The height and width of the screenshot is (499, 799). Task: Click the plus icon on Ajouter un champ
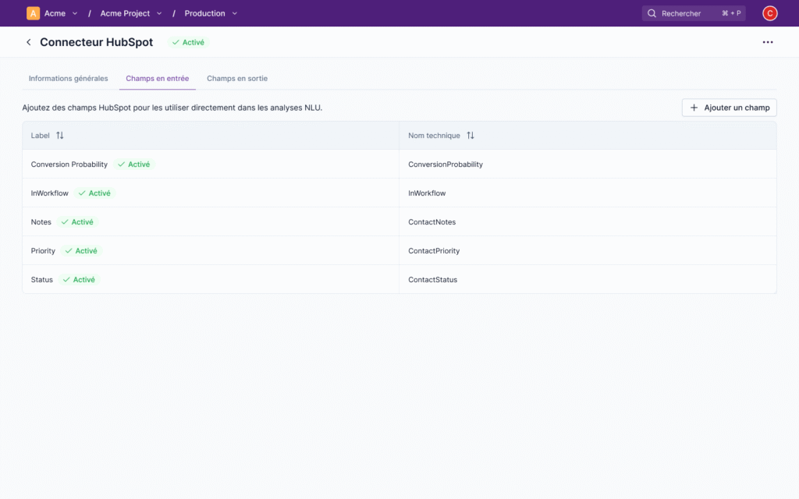(693, 107)
